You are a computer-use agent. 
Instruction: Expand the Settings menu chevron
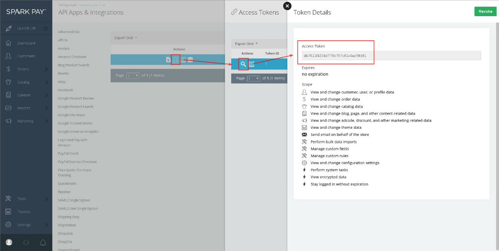(x=47, y=225)
